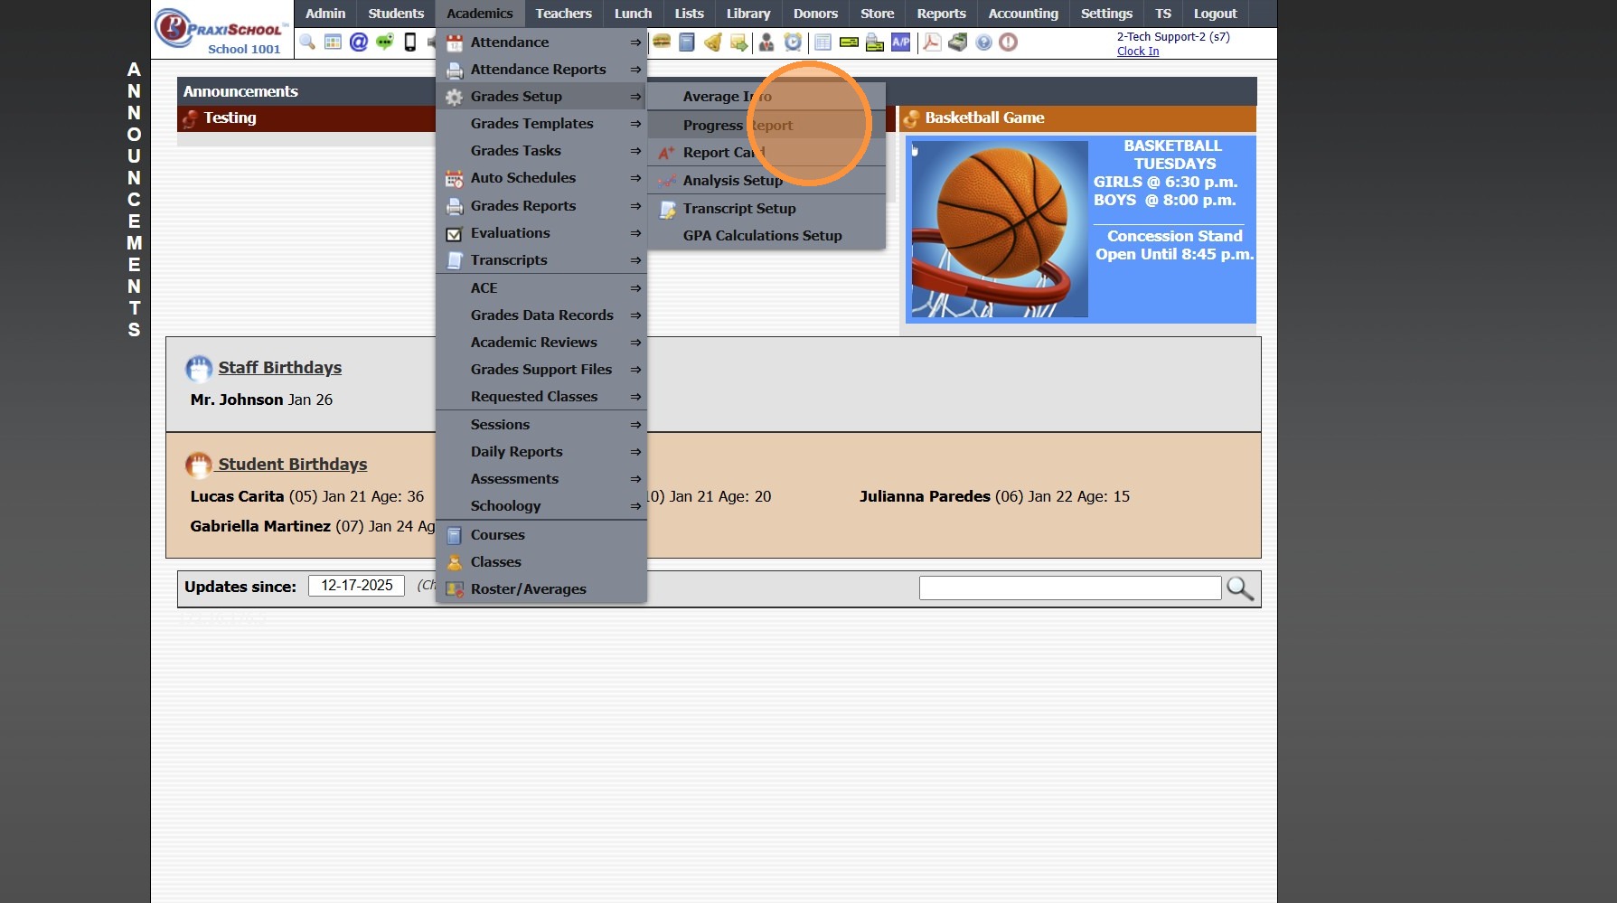Click the Grades Setup gear icon
This screenshot has width=1617, height=903.
pyautogui.click(x=455, y=97)
